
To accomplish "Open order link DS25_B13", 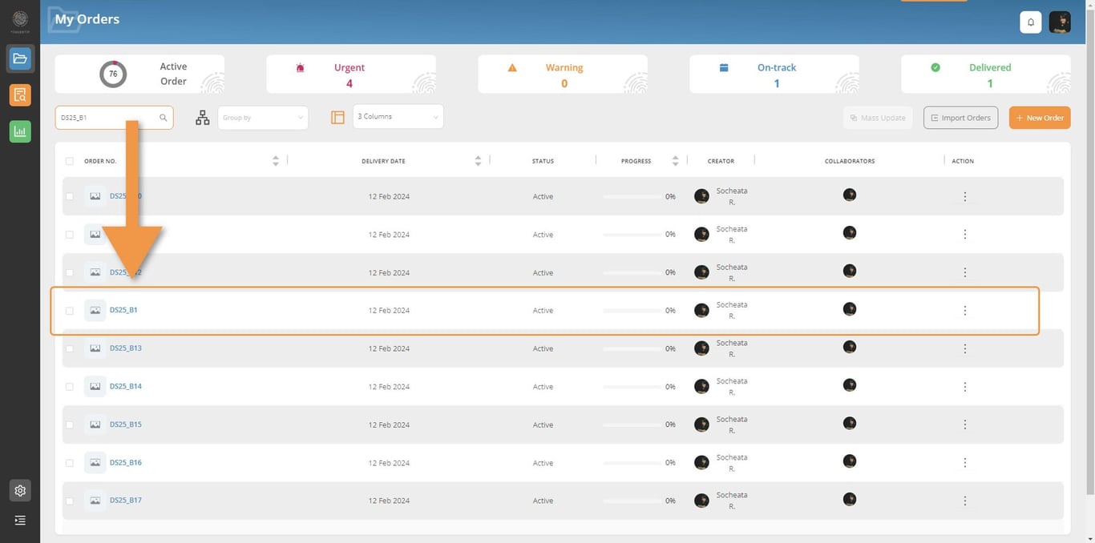I will (126, 348).
